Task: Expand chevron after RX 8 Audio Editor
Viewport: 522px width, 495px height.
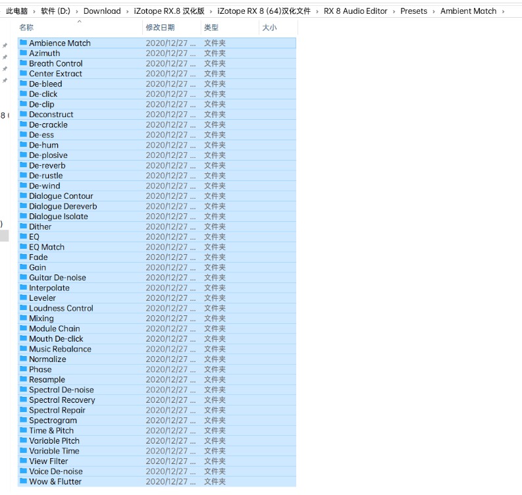Action: (394, 12)
